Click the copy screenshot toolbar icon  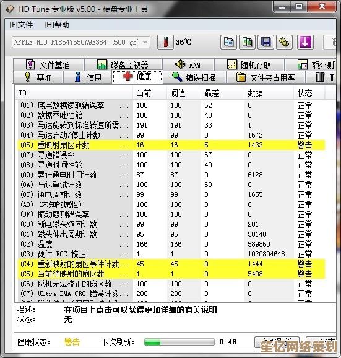(x=247, y=42)
